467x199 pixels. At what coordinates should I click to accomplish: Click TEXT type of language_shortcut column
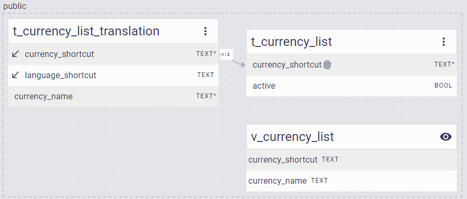(x=205, y=75)
